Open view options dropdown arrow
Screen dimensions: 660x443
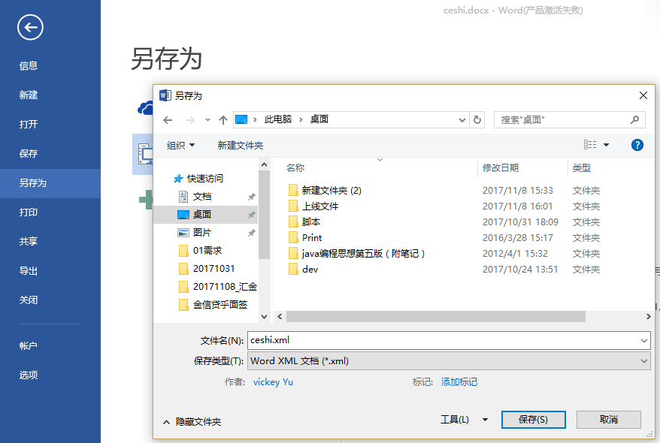pos(606,145)
